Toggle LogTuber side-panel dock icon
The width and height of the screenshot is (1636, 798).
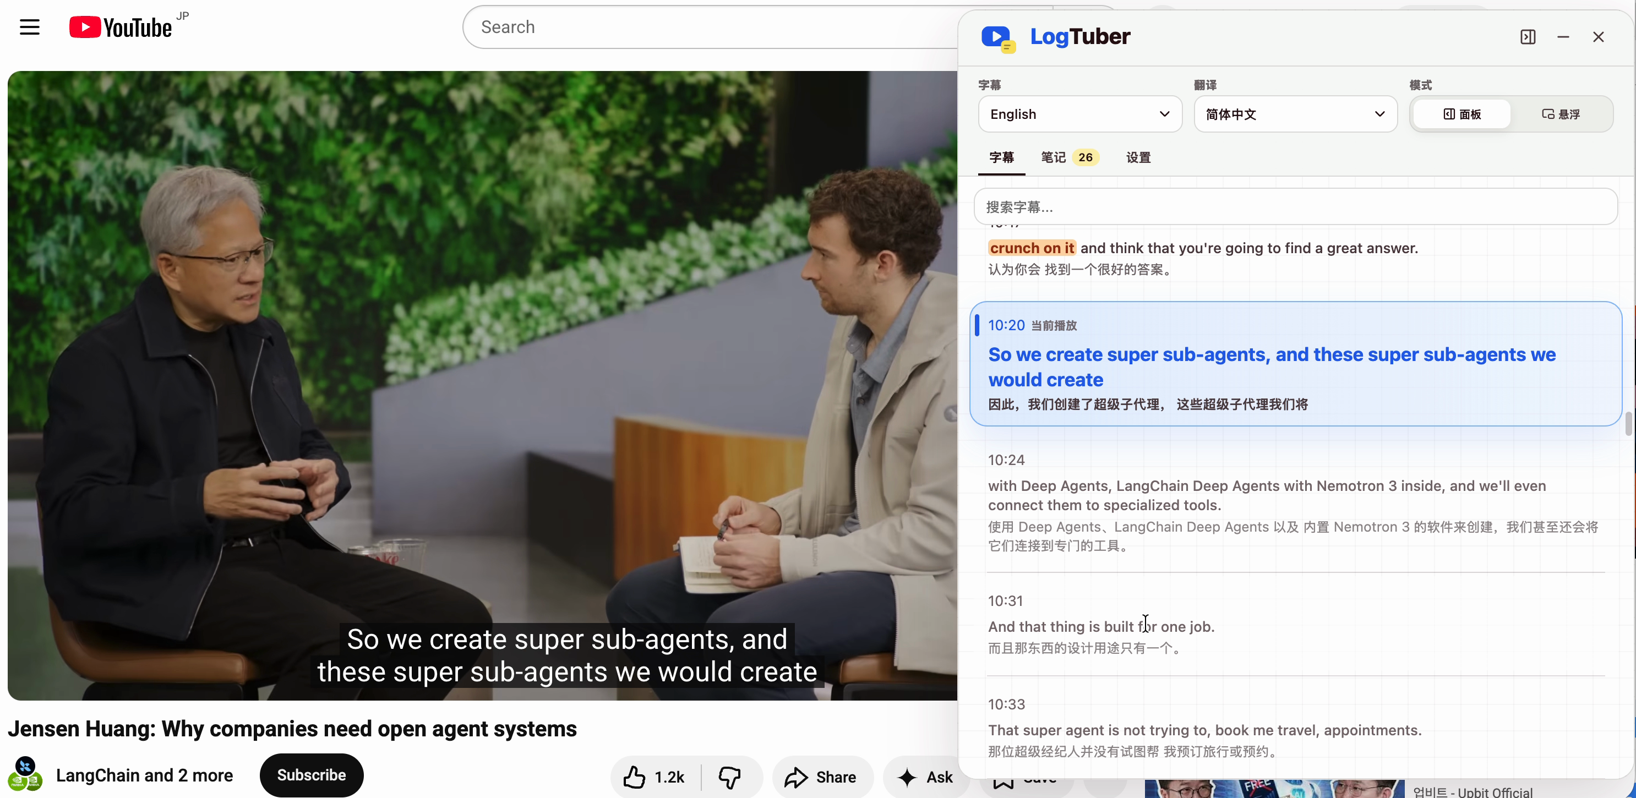[1528, 37]
